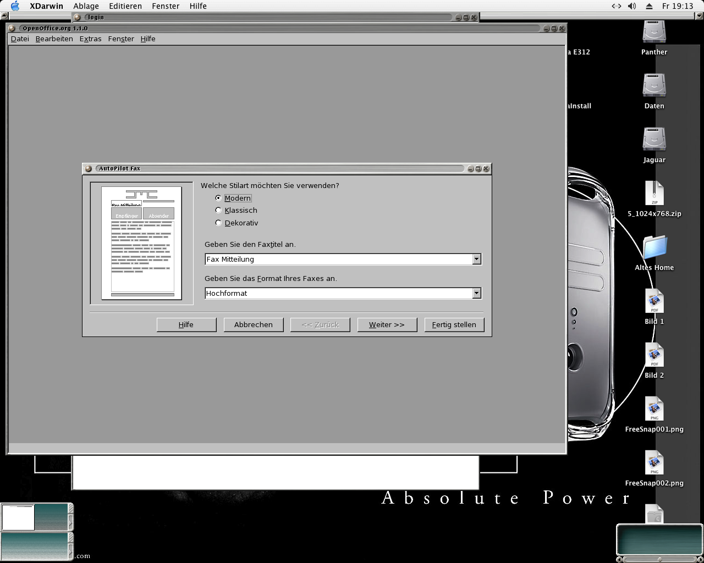Open the Apple menu
Viewport: 704px width, 563px height.
click(15, 6)
